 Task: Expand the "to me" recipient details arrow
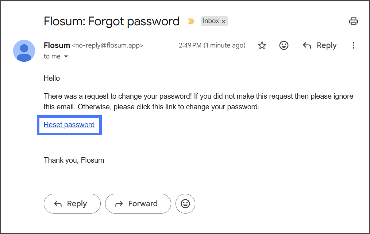[66, 57]
